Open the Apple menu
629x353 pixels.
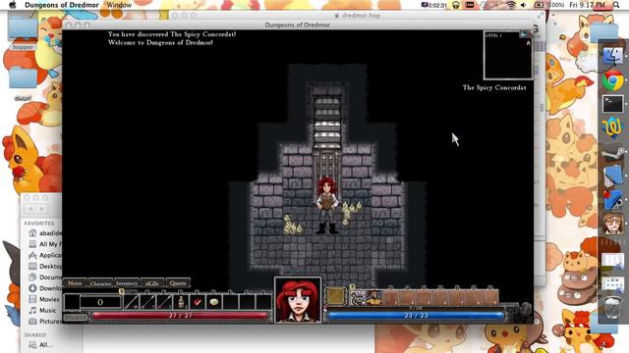click(x=13, y=5)
